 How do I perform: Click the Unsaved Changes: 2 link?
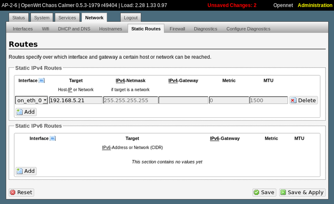(x=232, y=5)
